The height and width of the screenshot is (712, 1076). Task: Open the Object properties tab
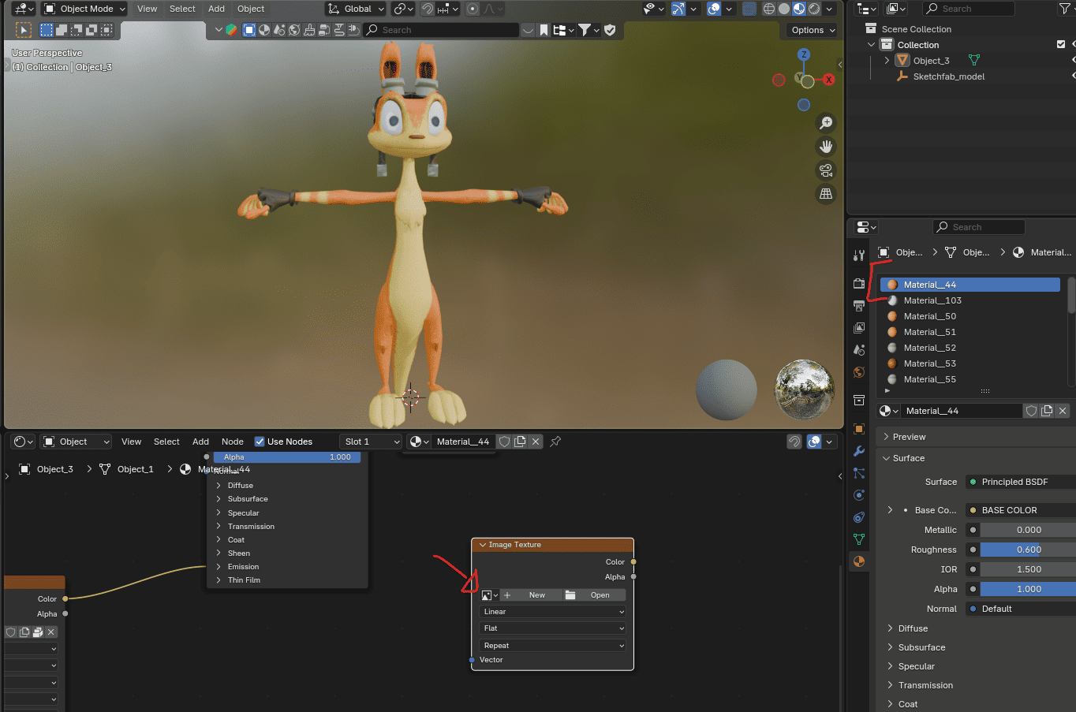(x=859, y=429)
